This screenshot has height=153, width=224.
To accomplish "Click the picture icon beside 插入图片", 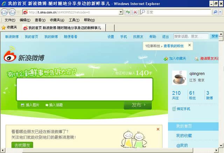I will tap(22, 105).
